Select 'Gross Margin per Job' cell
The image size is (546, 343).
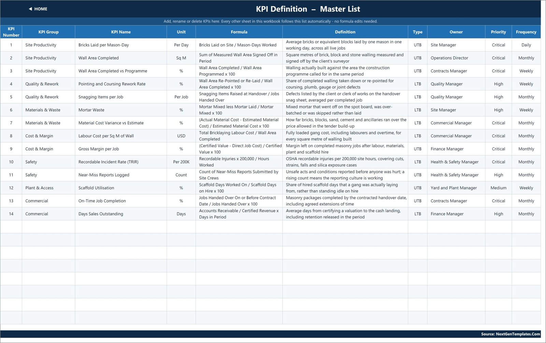pyautogui.click(x=121, y=149)
